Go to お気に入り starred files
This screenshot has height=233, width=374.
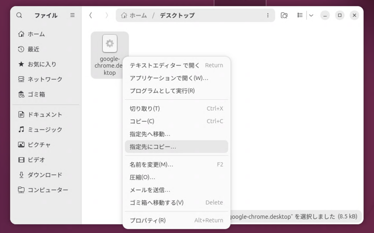click(42, 64)
